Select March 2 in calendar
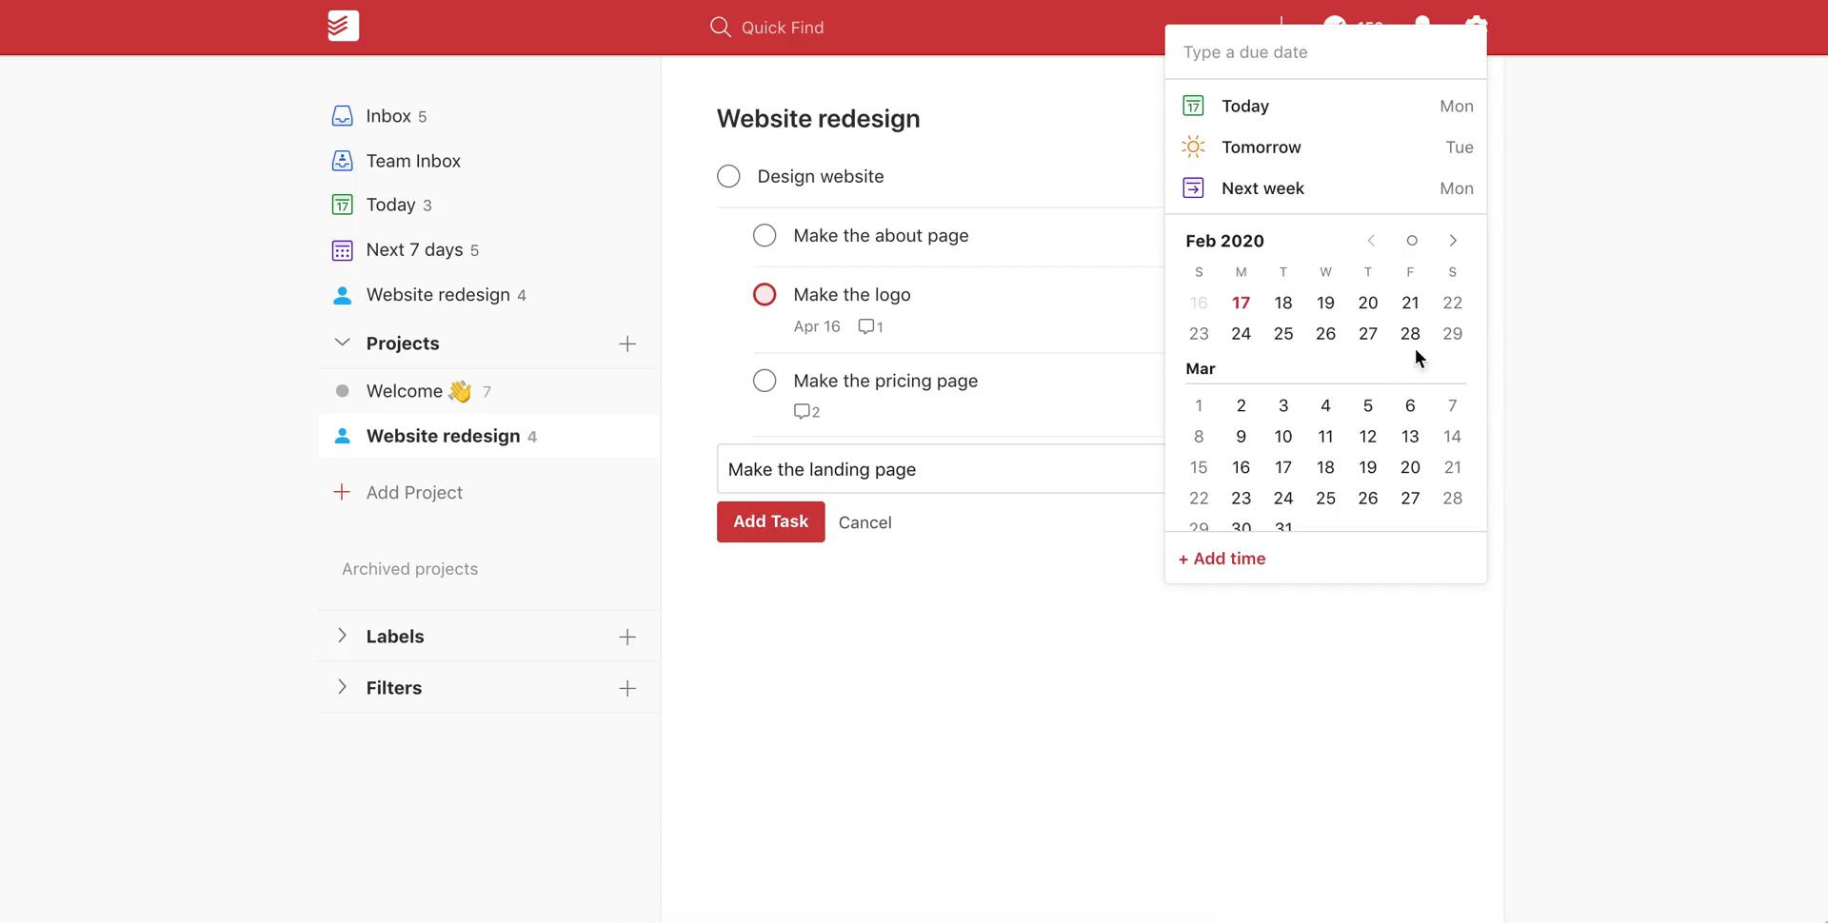1828x923 pixels. coord(1241,405)
